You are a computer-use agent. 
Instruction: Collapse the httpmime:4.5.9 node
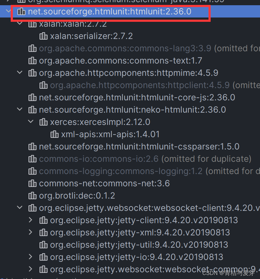[20, 72]
